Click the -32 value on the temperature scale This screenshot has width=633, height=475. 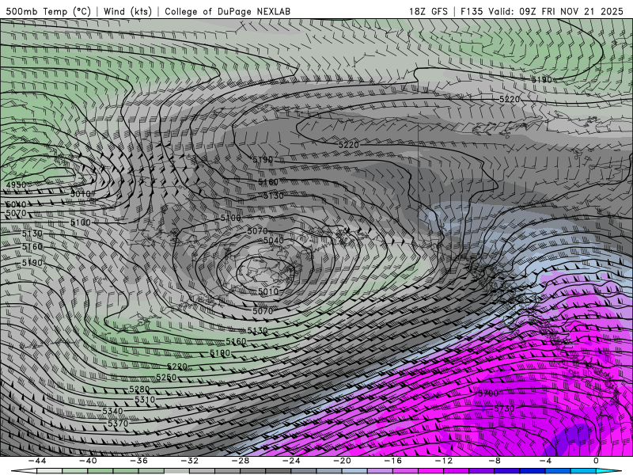tap(190, 461)
